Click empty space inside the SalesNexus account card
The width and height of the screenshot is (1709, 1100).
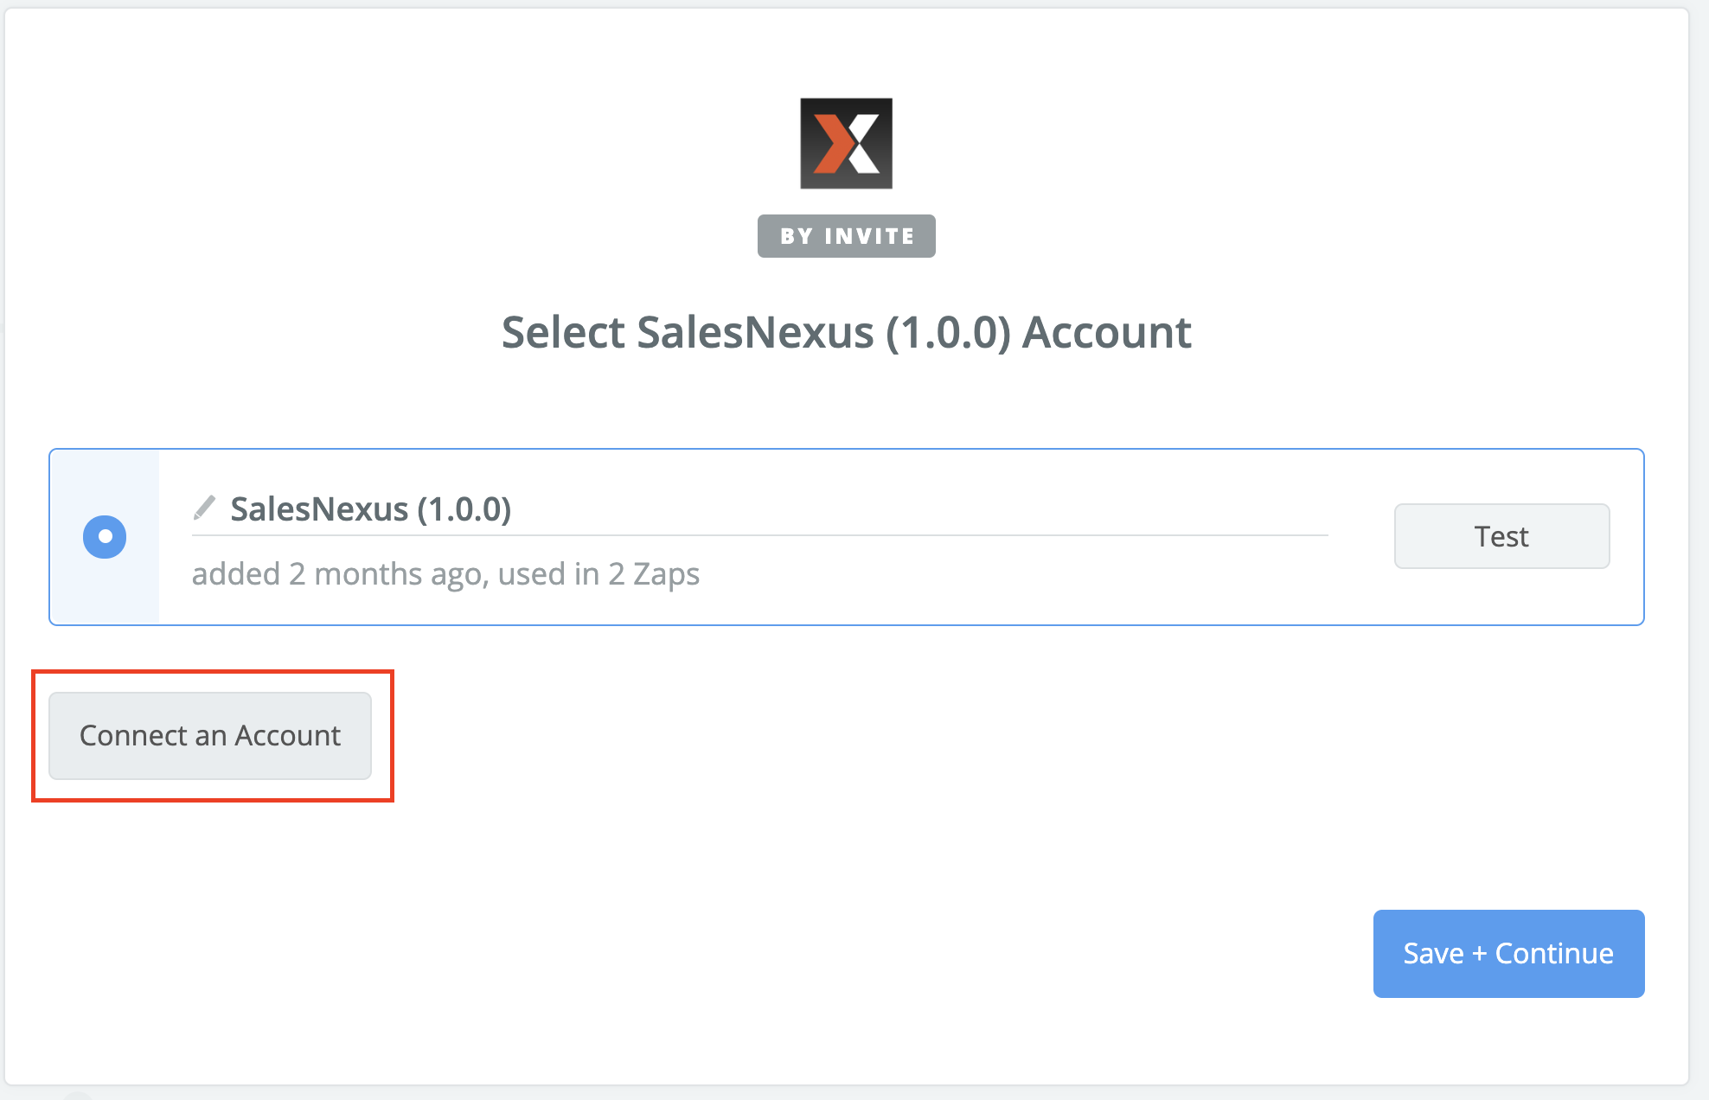pos(1038,579)
